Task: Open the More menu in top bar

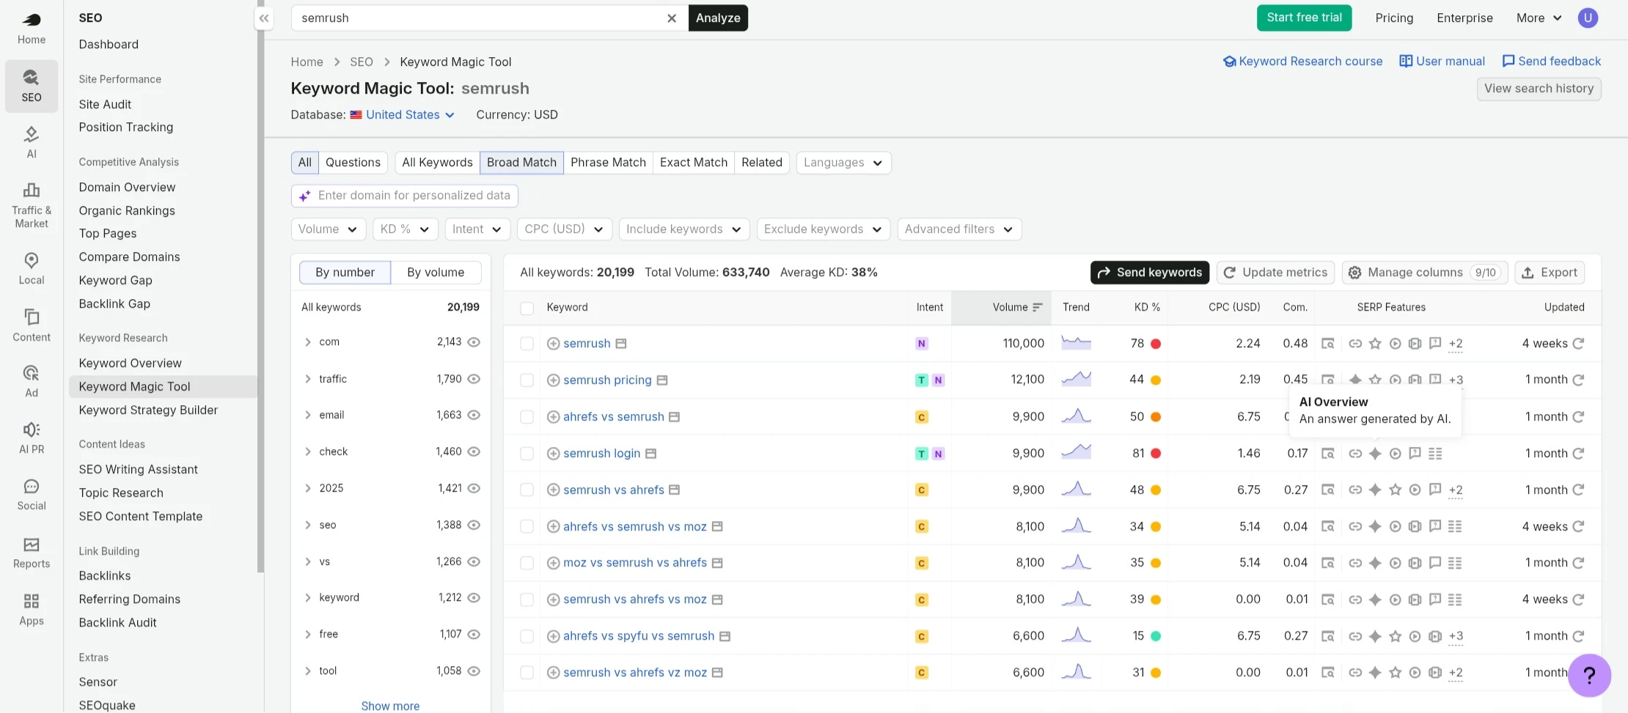Action: click(1539, 18)
